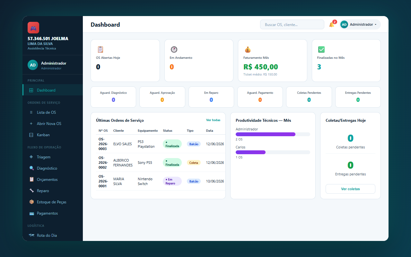This screenshot has height=257, width=411.
Task: Click the Buscar OS search field
Action: 292,24
